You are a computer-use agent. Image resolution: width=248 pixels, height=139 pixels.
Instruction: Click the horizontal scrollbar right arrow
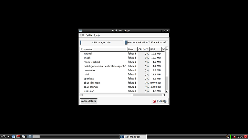point(163,95)
